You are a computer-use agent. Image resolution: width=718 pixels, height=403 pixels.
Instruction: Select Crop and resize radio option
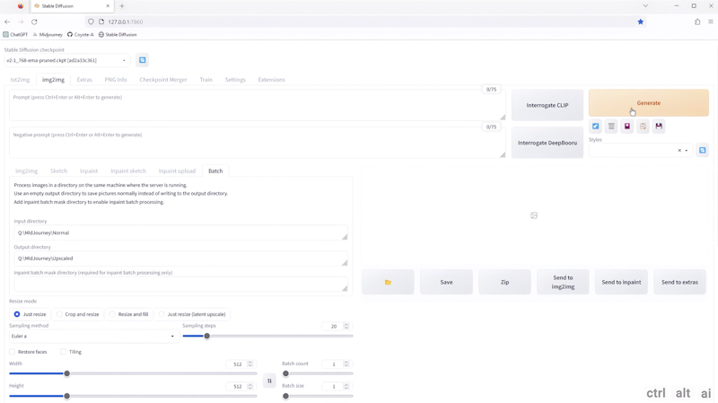pyautogui.click(x=77, y=314)
